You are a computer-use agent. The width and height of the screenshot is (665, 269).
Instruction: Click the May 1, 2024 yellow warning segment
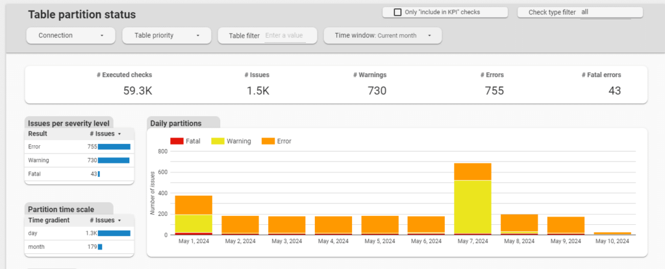coord(194,224)
